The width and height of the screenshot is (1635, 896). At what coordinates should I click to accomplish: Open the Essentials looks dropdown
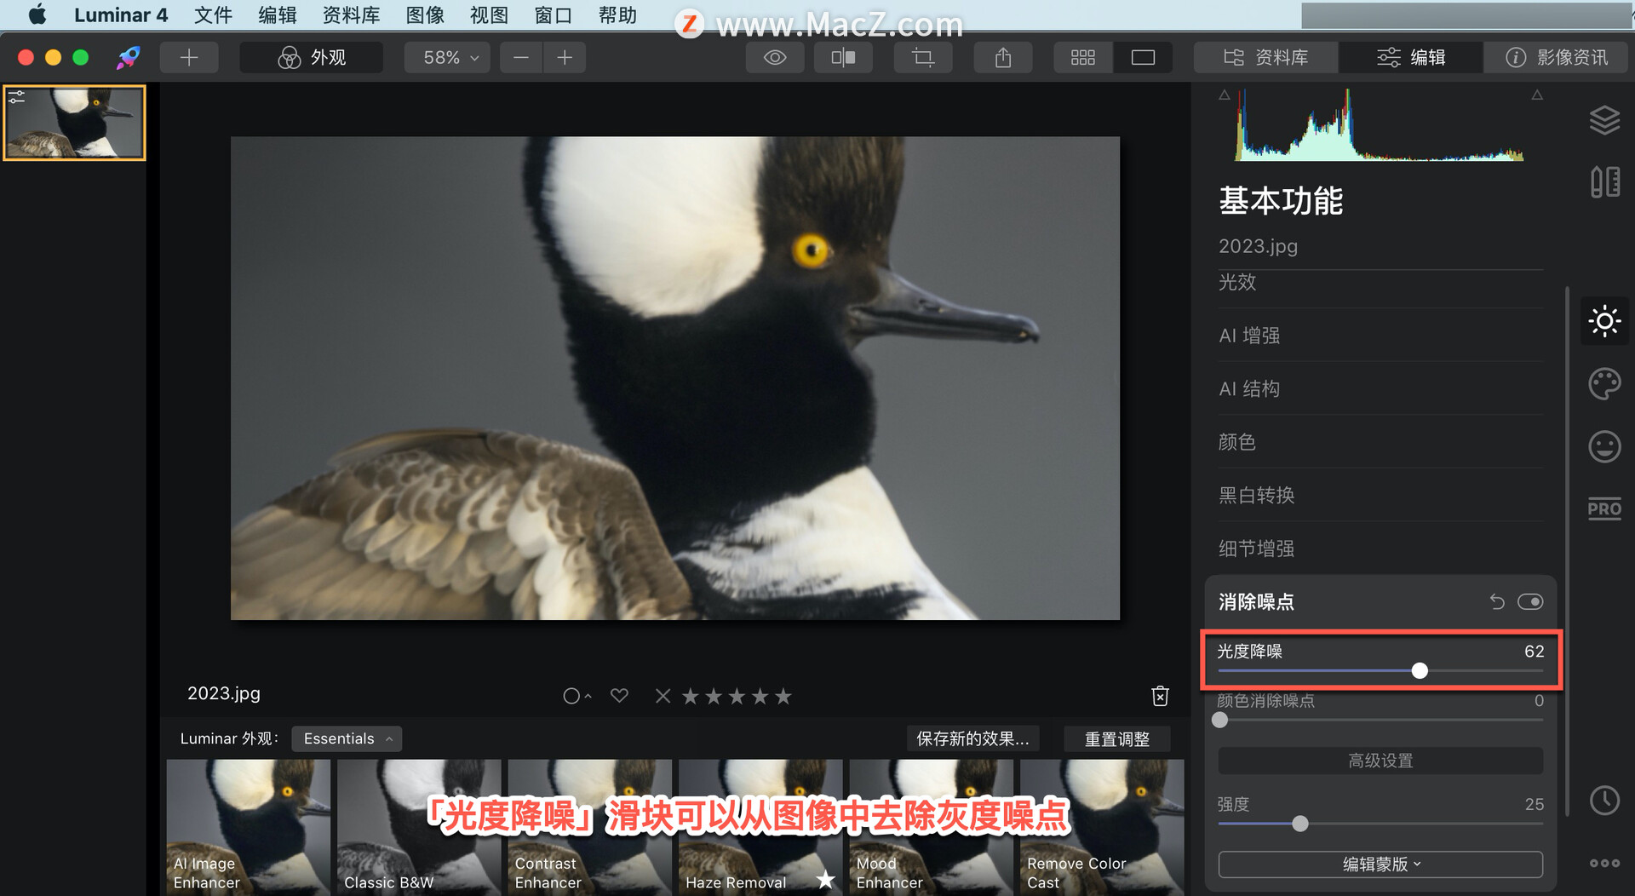346,738
